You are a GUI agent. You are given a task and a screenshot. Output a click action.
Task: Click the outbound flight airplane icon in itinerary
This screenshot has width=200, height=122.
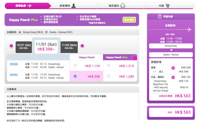coord(189,29)
